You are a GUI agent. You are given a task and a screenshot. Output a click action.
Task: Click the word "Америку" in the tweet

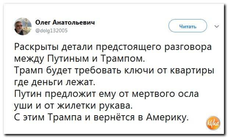tap(167, 117)
